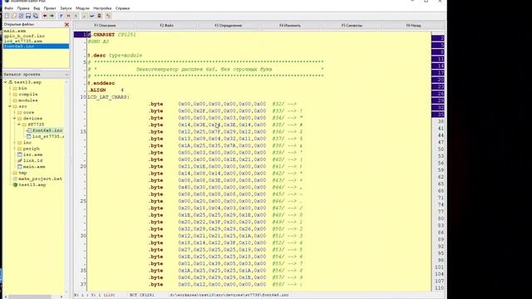Click the red back arrow icon
Screen dimensions: 532x299
tap(45, 16)
